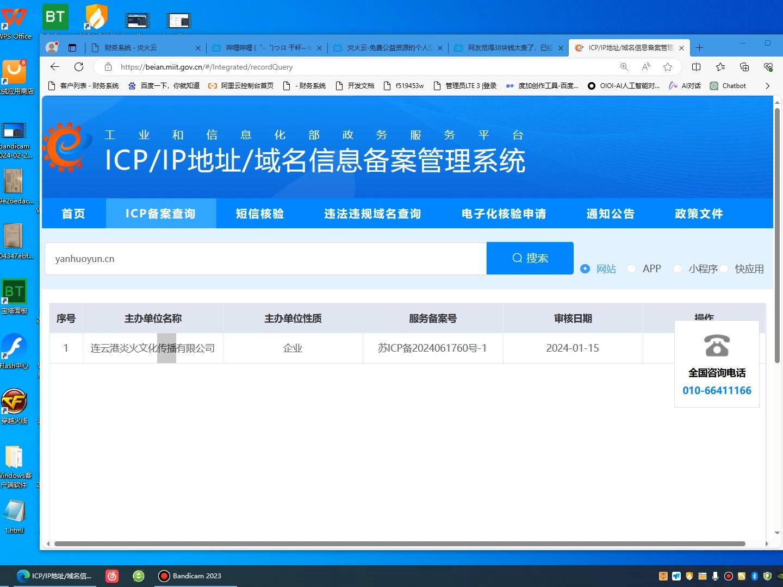
Task: Open the BT desktop icon
Action: [55, 17]
